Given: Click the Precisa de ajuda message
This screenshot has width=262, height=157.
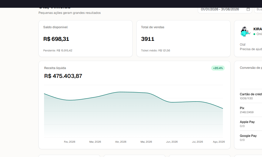Looking at the screenshot, I should (x=251, y=49).
